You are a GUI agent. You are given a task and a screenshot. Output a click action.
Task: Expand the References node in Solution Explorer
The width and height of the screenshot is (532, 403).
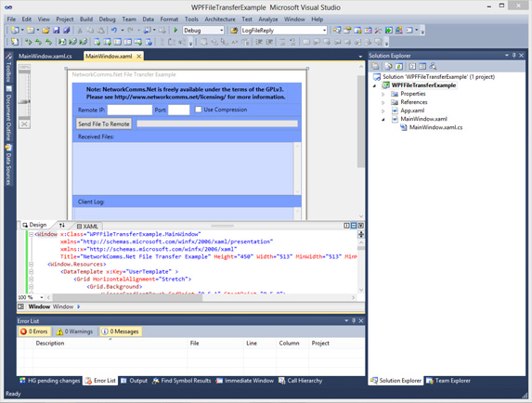coord(383,102)
